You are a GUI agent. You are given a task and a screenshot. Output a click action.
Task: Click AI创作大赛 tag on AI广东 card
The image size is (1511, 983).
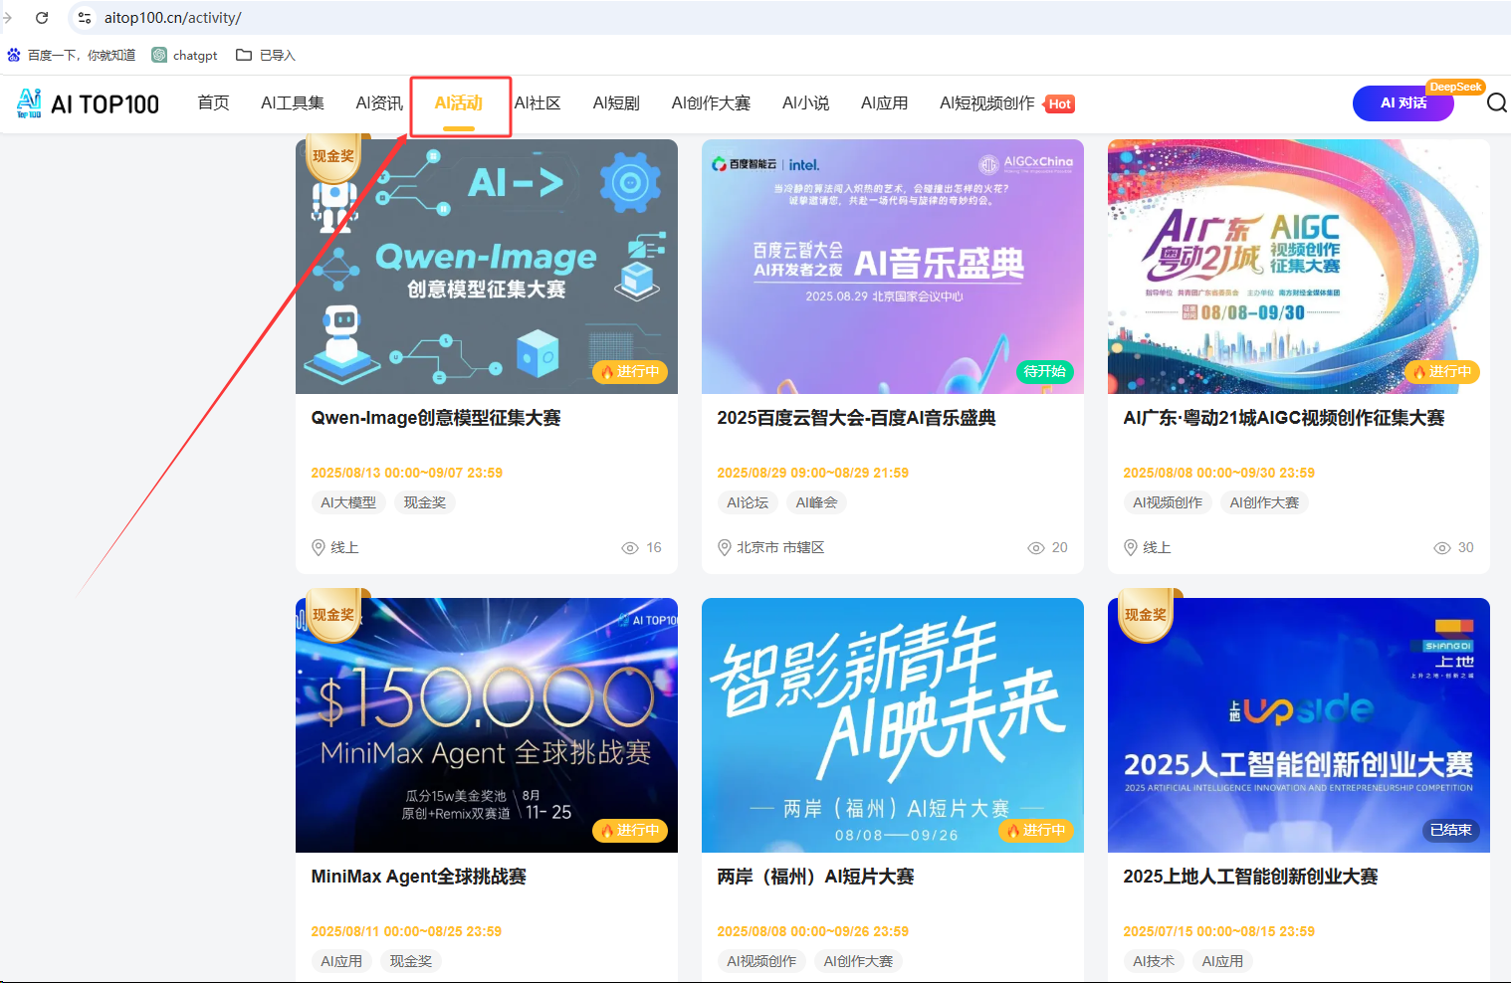pos(1264,502)
